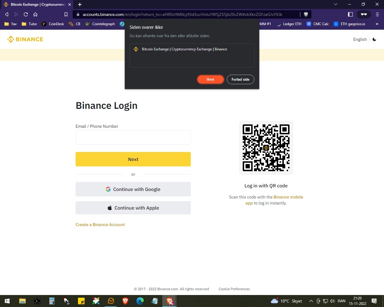Toggle dark mode moon icon
The width and height of the screenshot is (384, 307).
(x=374, y=39)
